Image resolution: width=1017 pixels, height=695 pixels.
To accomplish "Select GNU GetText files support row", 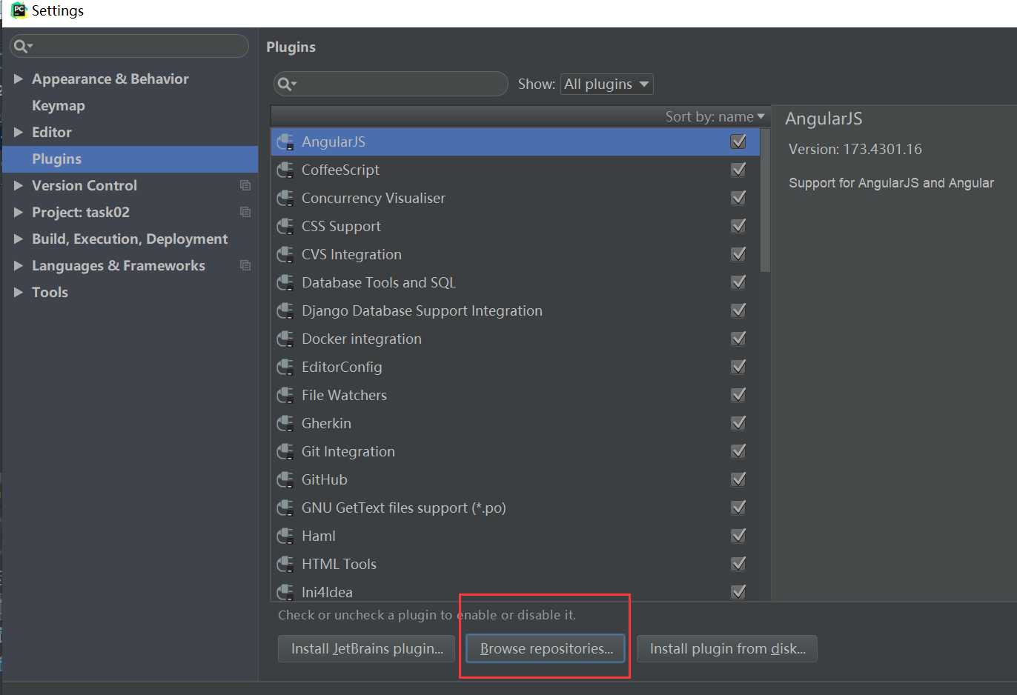I will tap(516, 508).
